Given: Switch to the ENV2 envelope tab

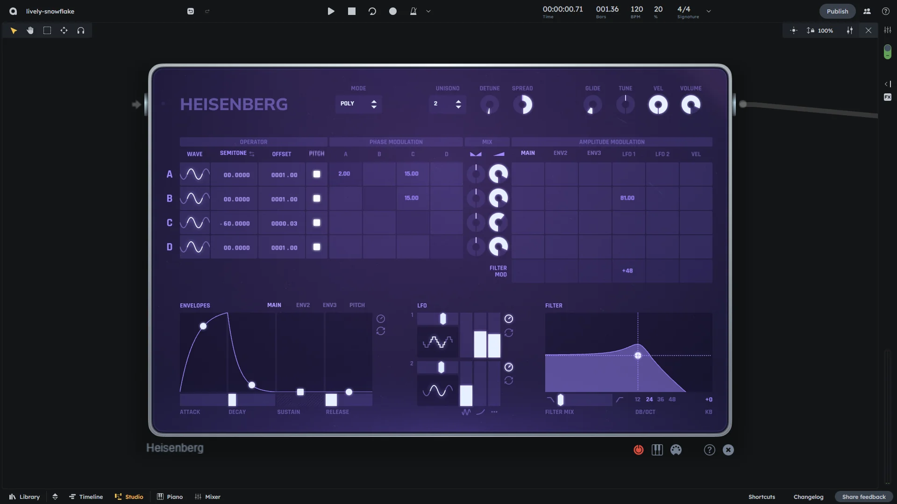Looking at the screenshot, I should (x=303, y=305).
